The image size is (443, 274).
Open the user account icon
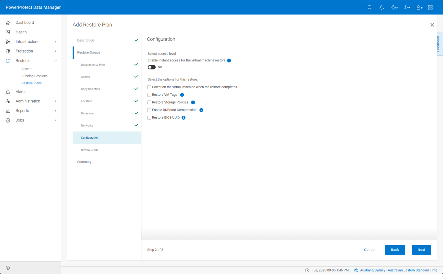(x=418, y=7)
